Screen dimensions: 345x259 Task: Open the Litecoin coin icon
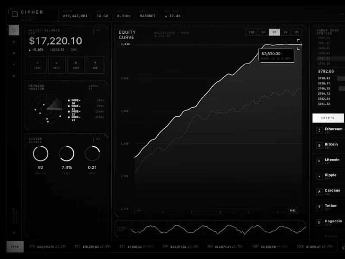click(x=319, y=161)
